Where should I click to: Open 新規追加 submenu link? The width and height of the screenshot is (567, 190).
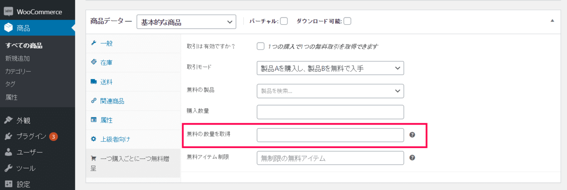coord(17,58)
